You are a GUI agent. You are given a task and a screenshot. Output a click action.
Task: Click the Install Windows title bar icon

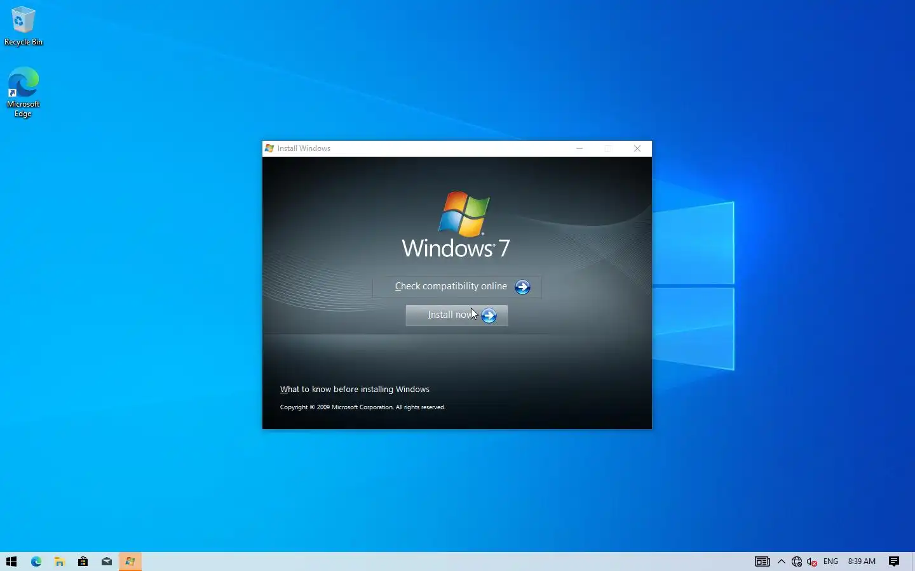(269, 148)
